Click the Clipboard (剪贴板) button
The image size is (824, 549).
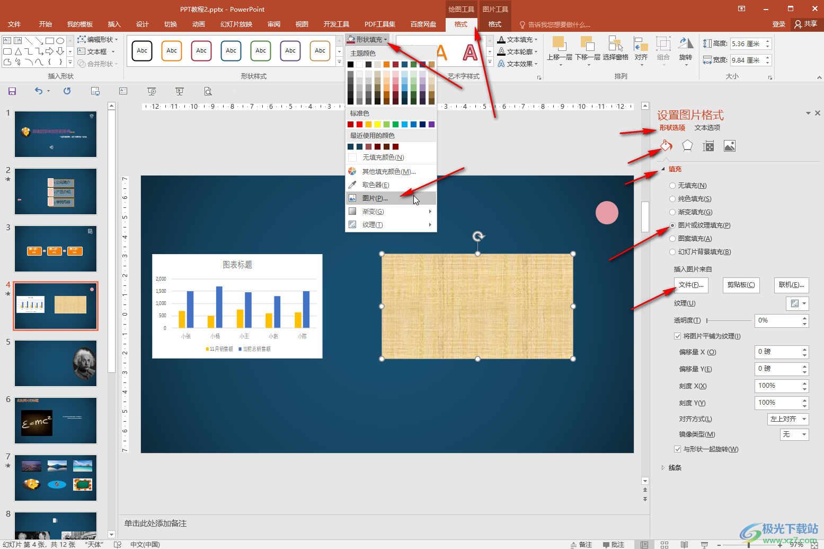click(741, 285)
